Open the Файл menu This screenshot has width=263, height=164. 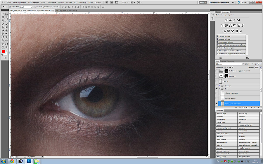[x=9, y=2]
